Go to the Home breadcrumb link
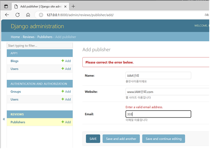 coord(15,37)
